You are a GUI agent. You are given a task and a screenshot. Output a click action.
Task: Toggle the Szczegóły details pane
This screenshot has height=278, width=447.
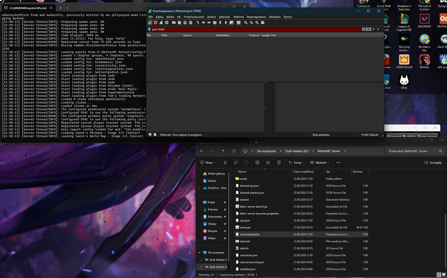pos(433,162)
